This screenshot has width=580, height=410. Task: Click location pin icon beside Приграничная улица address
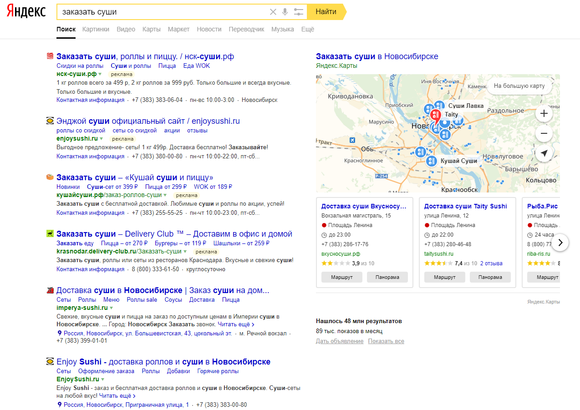pyautogui.click(x=60, y=405)
